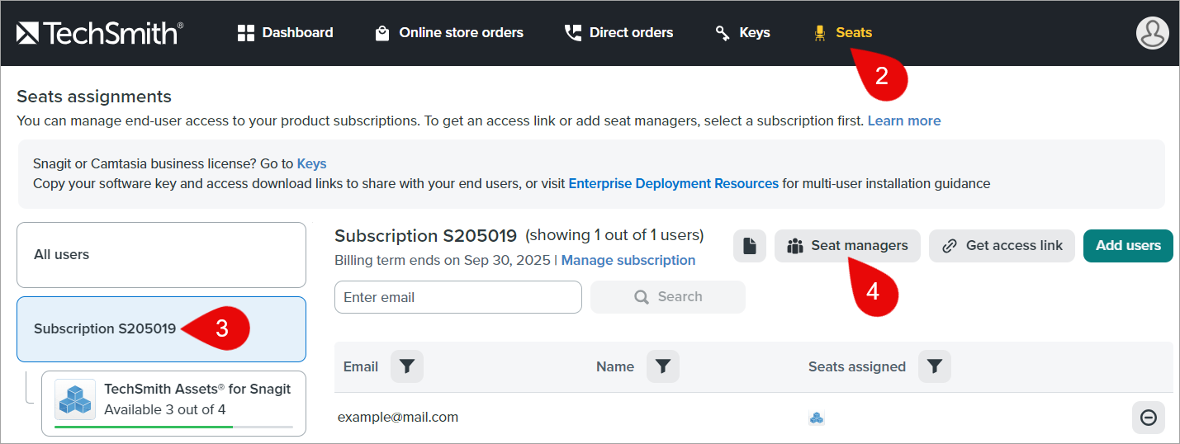Image resolution: width=1180 pixels, height=444 pixels.
Task: Click the document export icon button
Action: [x=749, y=246]
